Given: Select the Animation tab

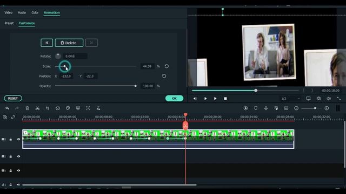Looking at the screenshot, I should click(x=52, y=12).
